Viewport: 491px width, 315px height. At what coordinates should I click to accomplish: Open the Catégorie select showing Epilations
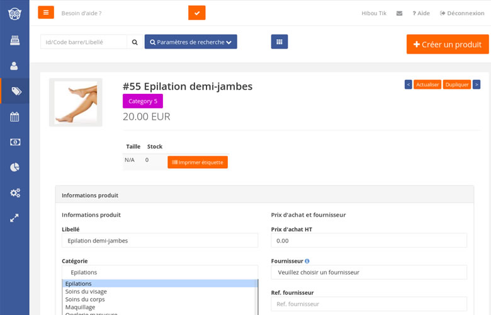pos(160,272)
